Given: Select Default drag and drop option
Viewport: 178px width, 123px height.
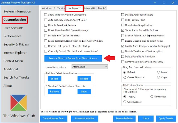Looking at the screenshot, I should click(x=125, y=72).
